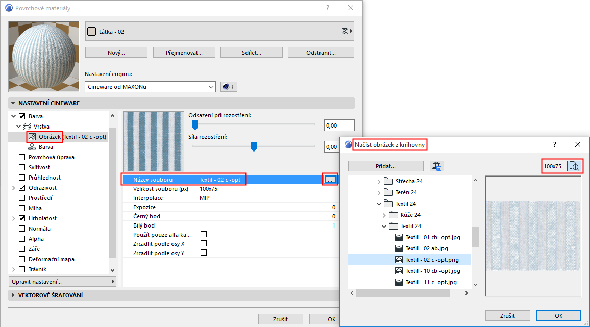The height and width of the screenshot is (327, 590).
Task: Click the library tree horizontal scrollbar
Action: pyautogui.click(x=403, y=293)
